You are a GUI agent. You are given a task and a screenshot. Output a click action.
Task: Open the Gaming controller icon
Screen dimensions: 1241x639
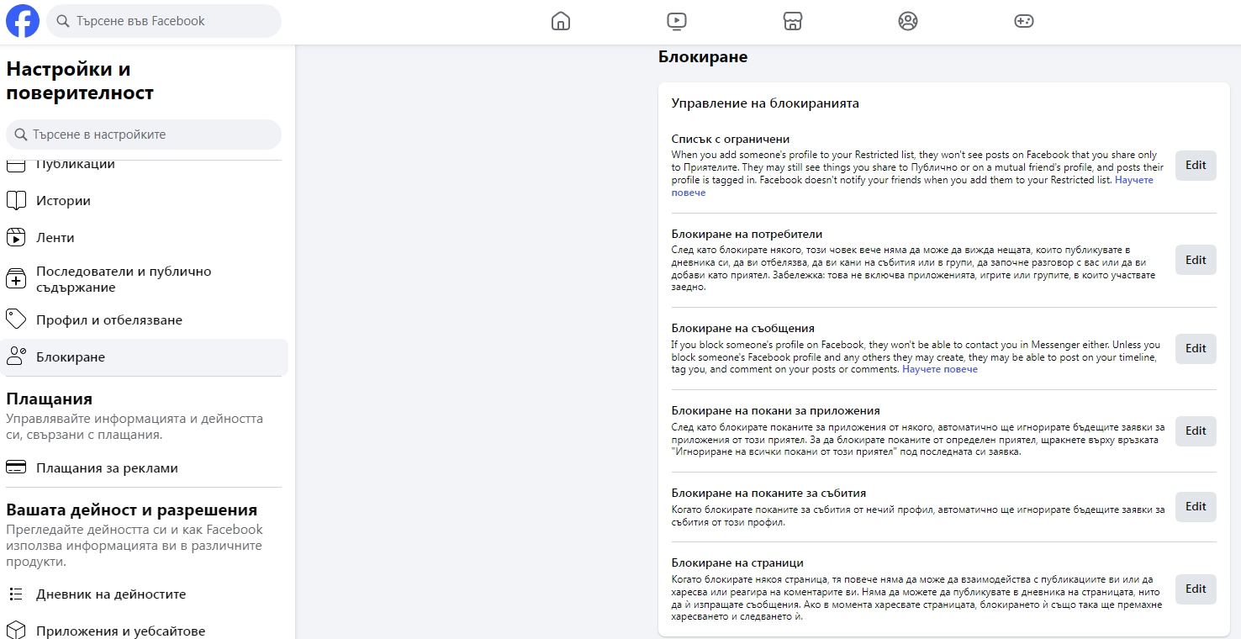tap(1023, 21)
